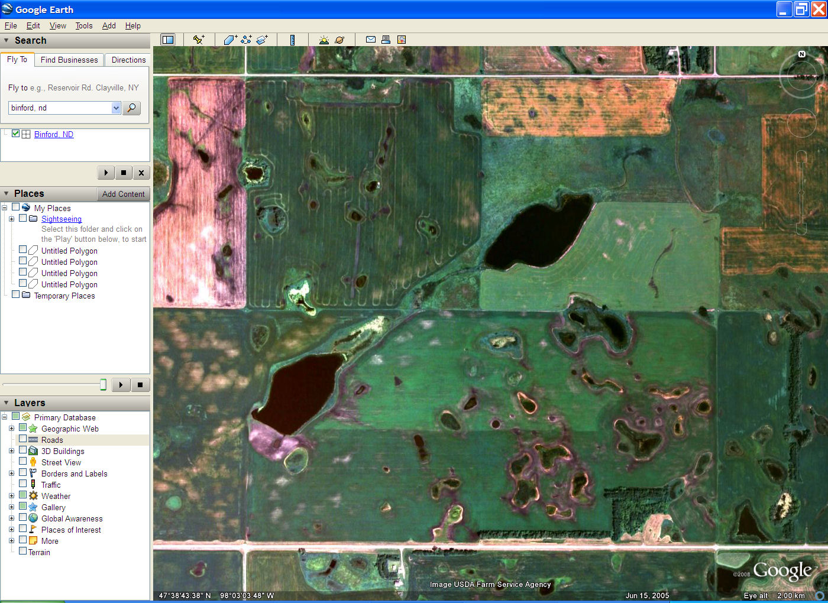Screen dimensions: 828x603
Task: Collapse the Primary Database tree node
Action: click(4, 417)
